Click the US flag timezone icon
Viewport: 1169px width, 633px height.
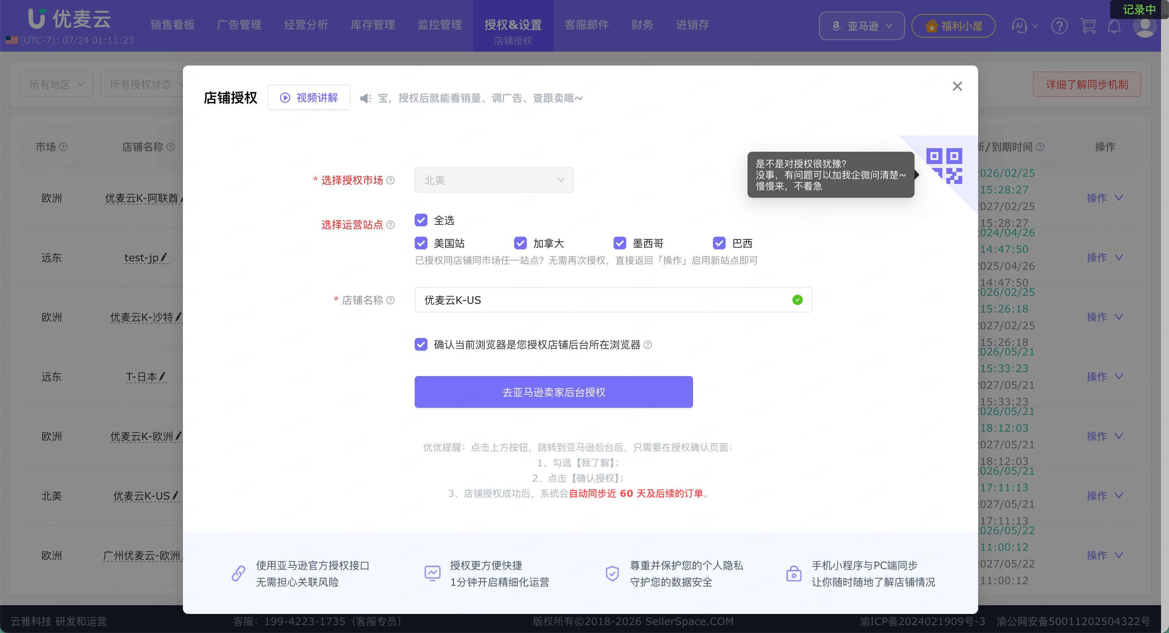coord(12,41)
